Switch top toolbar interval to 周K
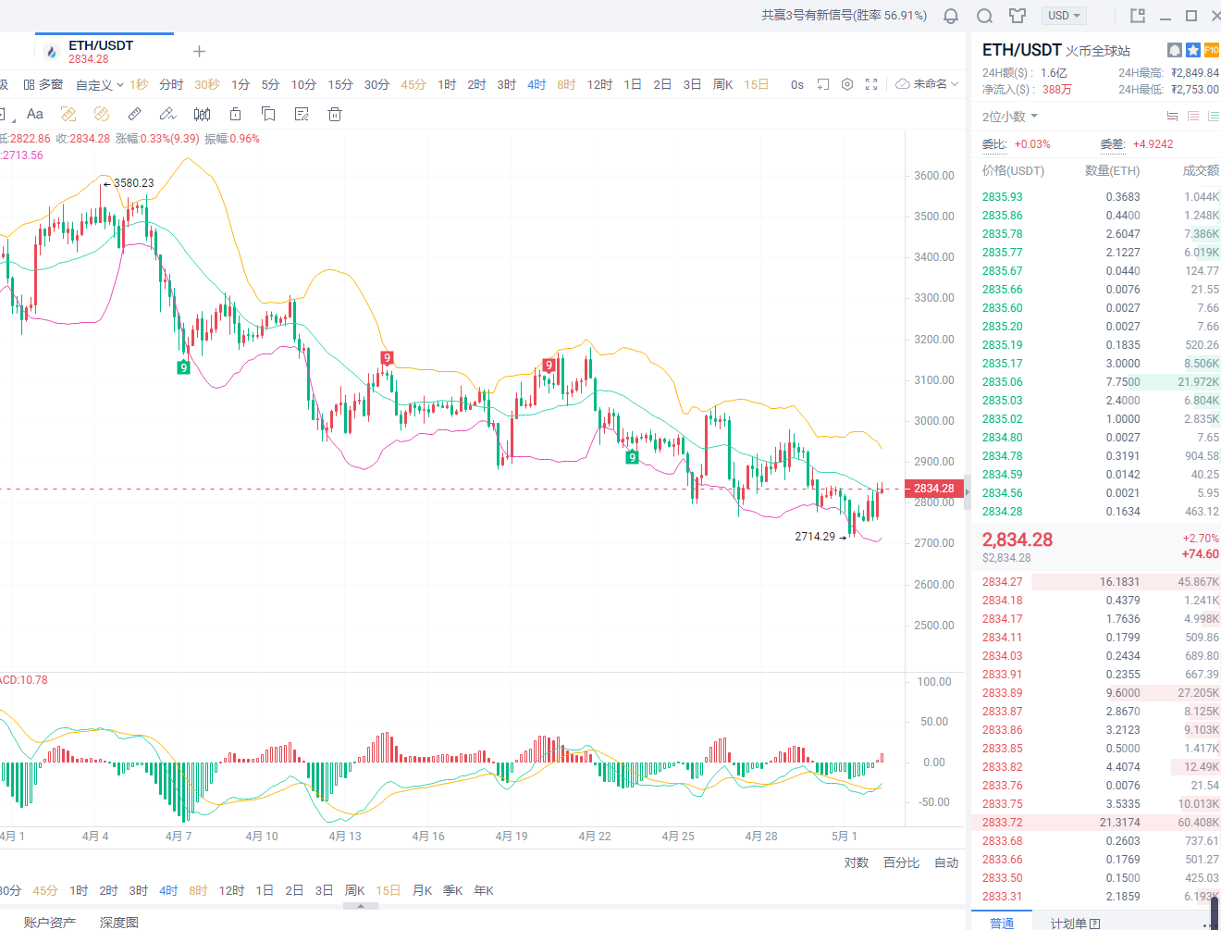Viewport: 1221px width, 930px height. point(722,84)
